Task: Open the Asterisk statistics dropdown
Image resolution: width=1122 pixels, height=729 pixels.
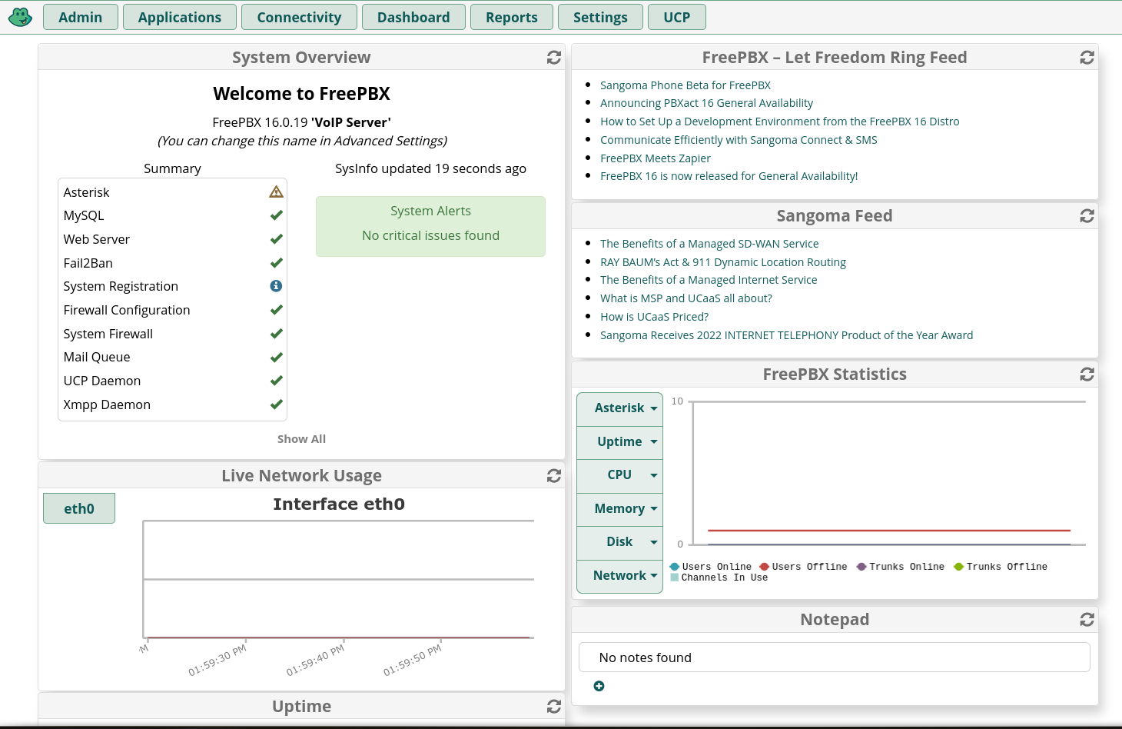Action: point(619,408)
